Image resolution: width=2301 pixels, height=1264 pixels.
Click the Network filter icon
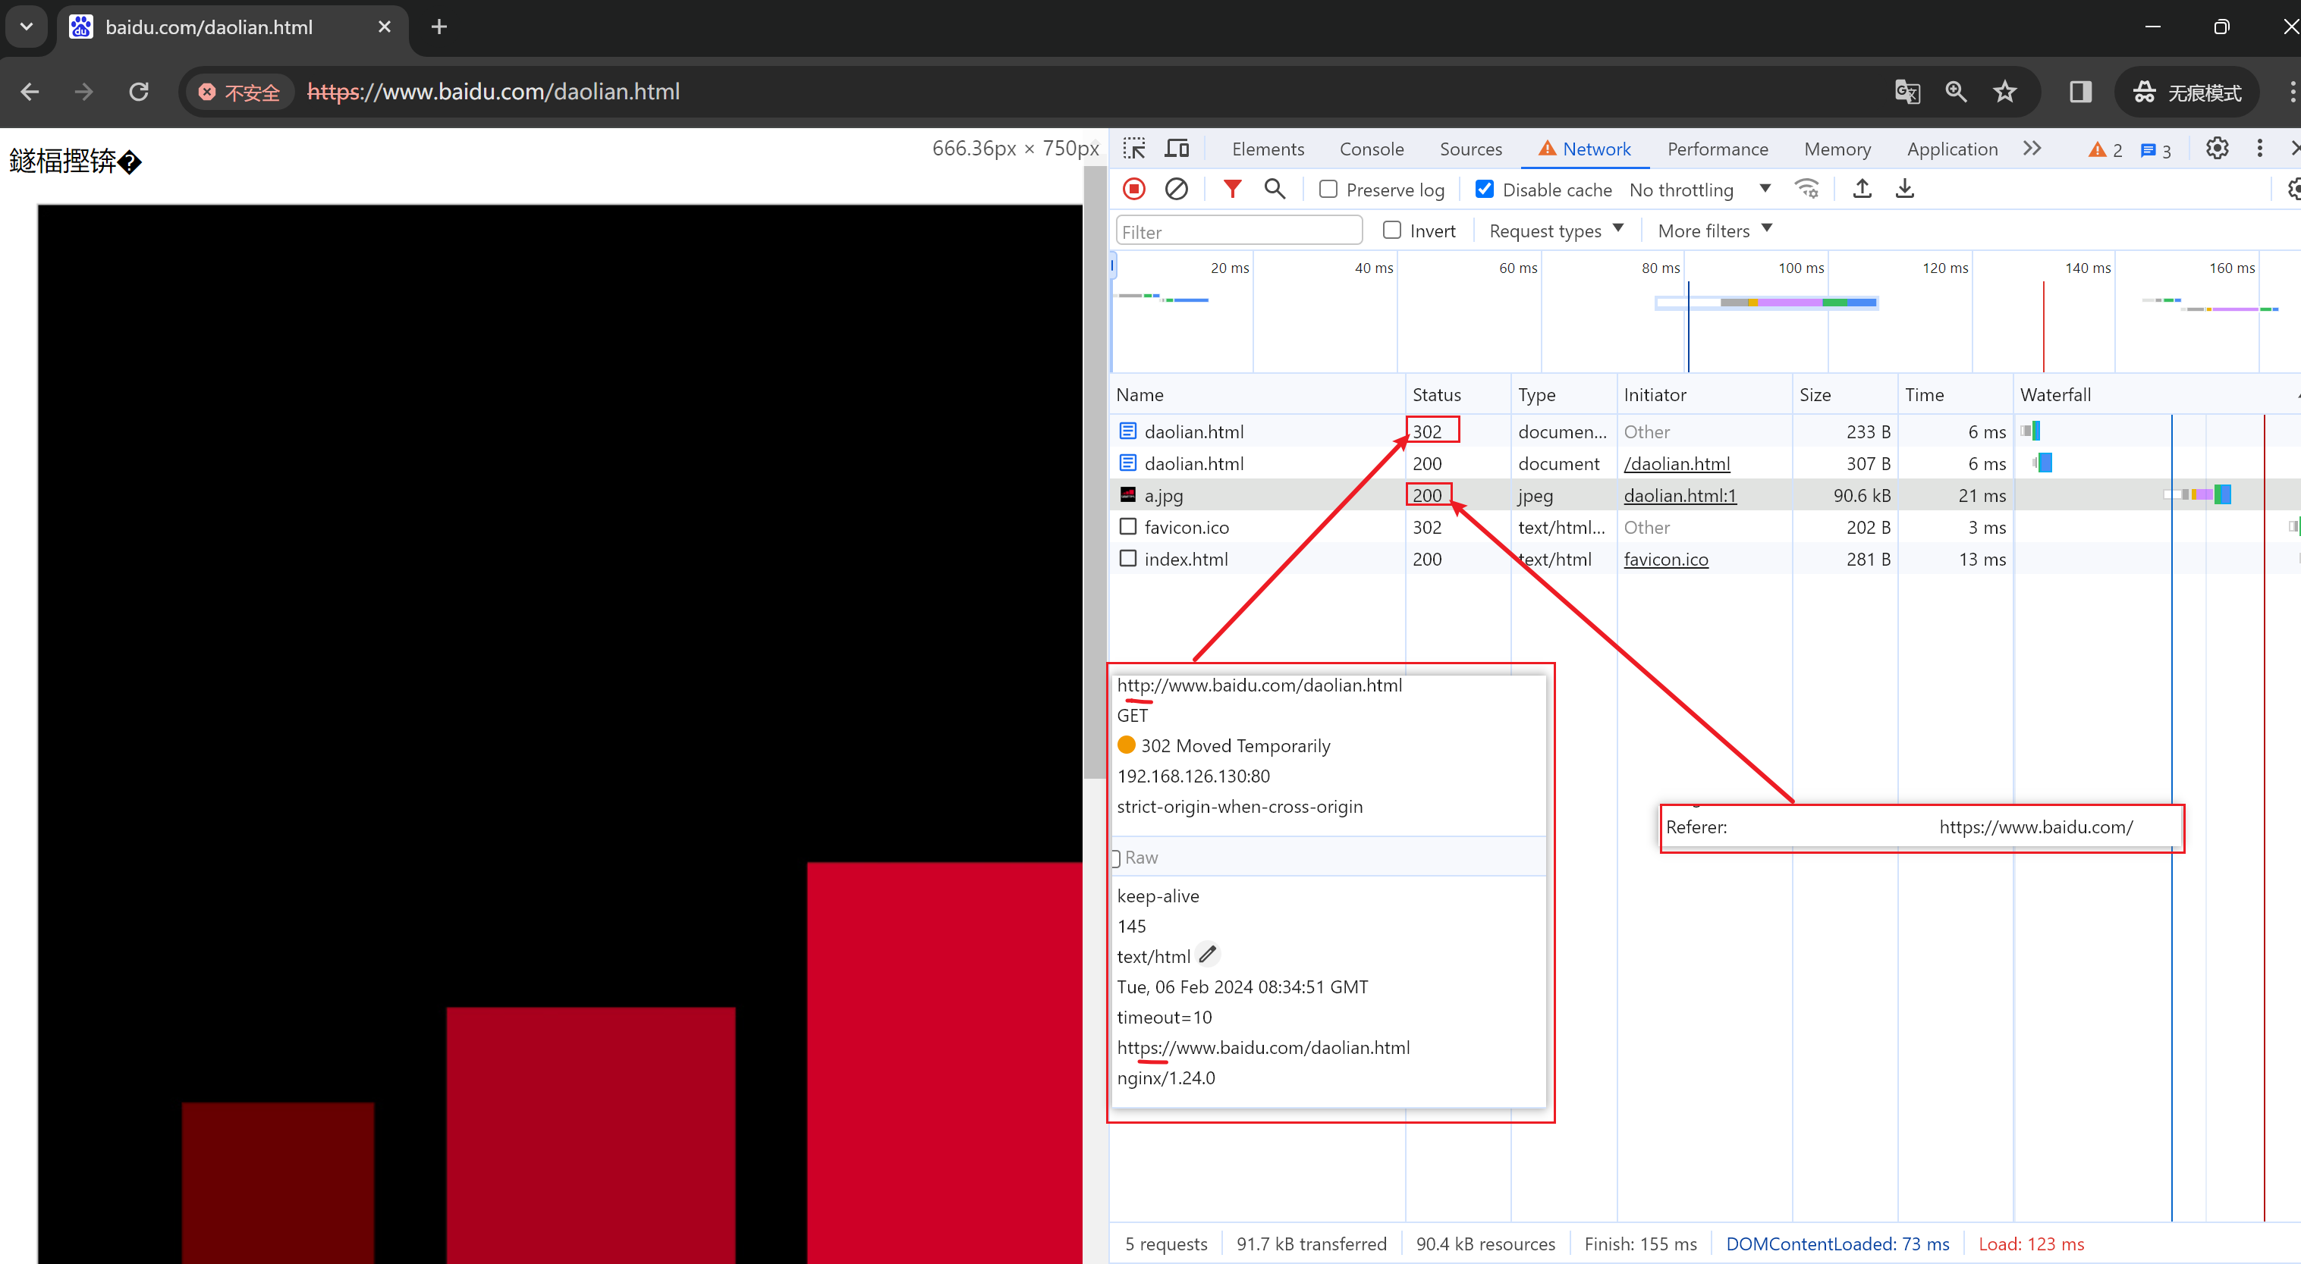[x=1231, y=188]
